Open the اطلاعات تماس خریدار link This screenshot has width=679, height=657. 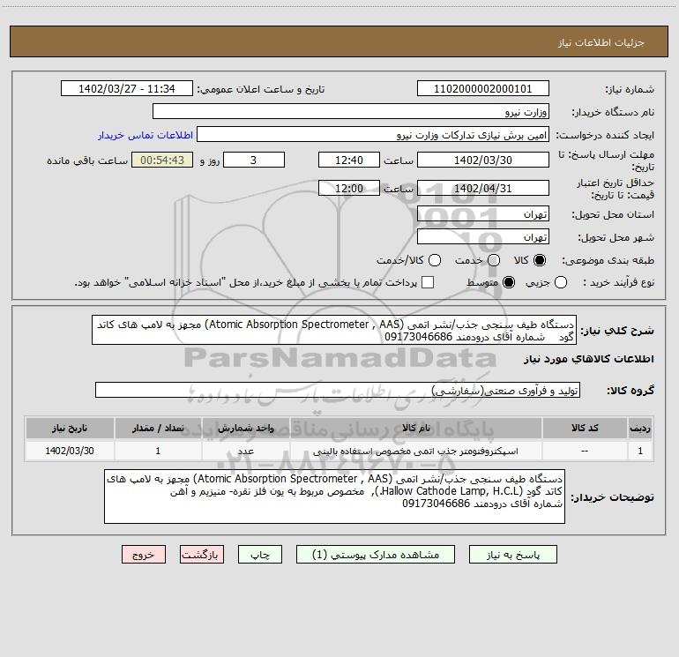click(x=145, y=135)
